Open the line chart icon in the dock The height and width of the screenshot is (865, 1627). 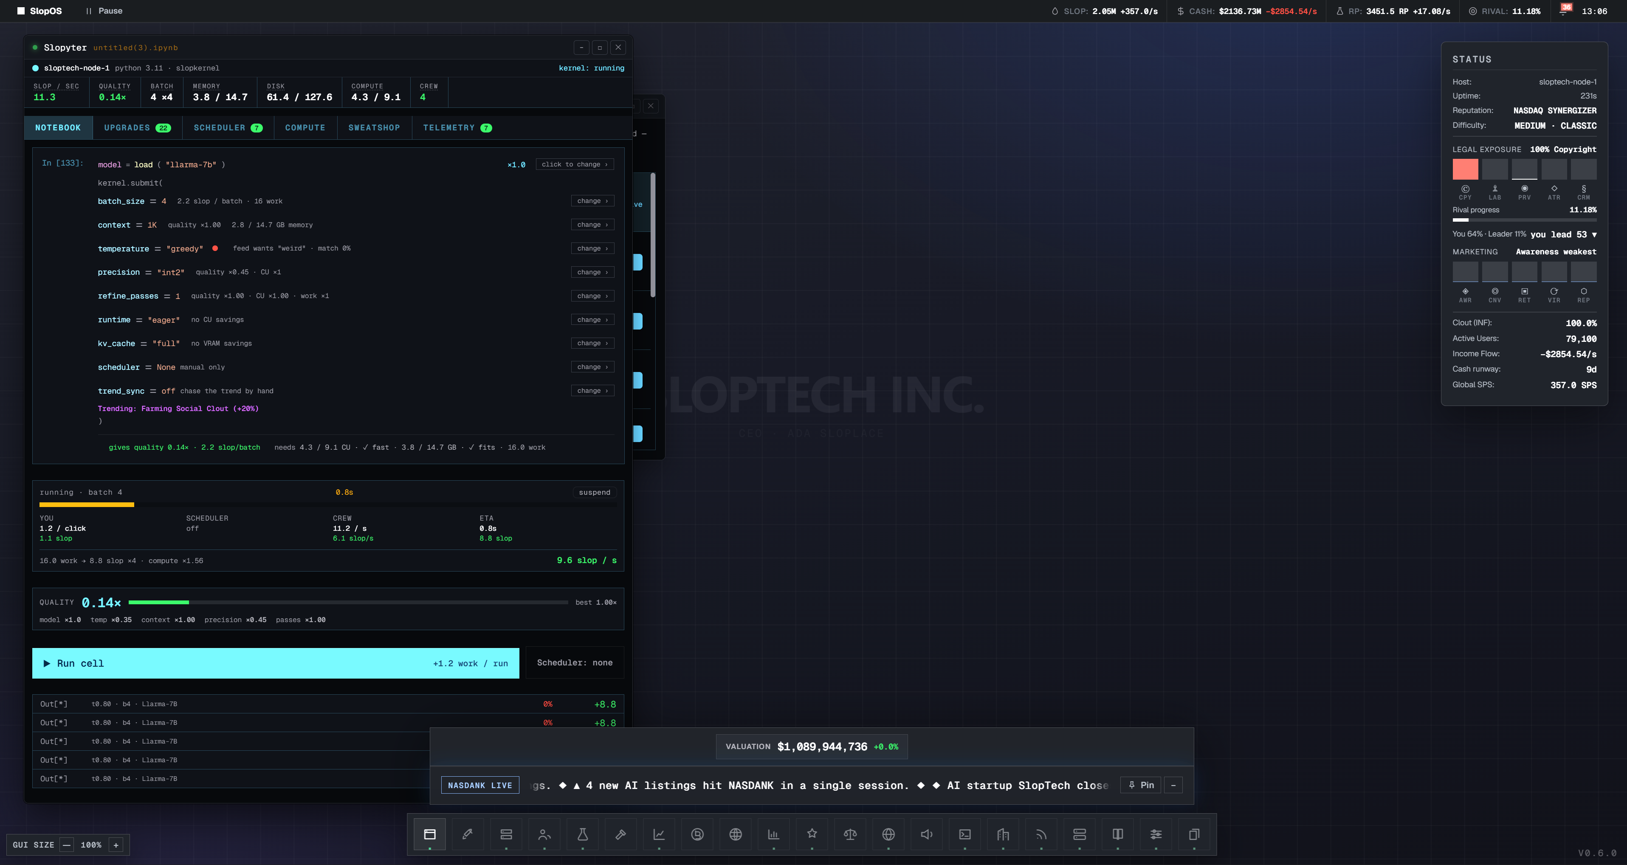pos(659,834)
